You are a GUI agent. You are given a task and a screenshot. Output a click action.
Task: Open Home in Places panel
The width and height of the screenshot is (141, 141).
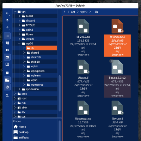(20, 127)
